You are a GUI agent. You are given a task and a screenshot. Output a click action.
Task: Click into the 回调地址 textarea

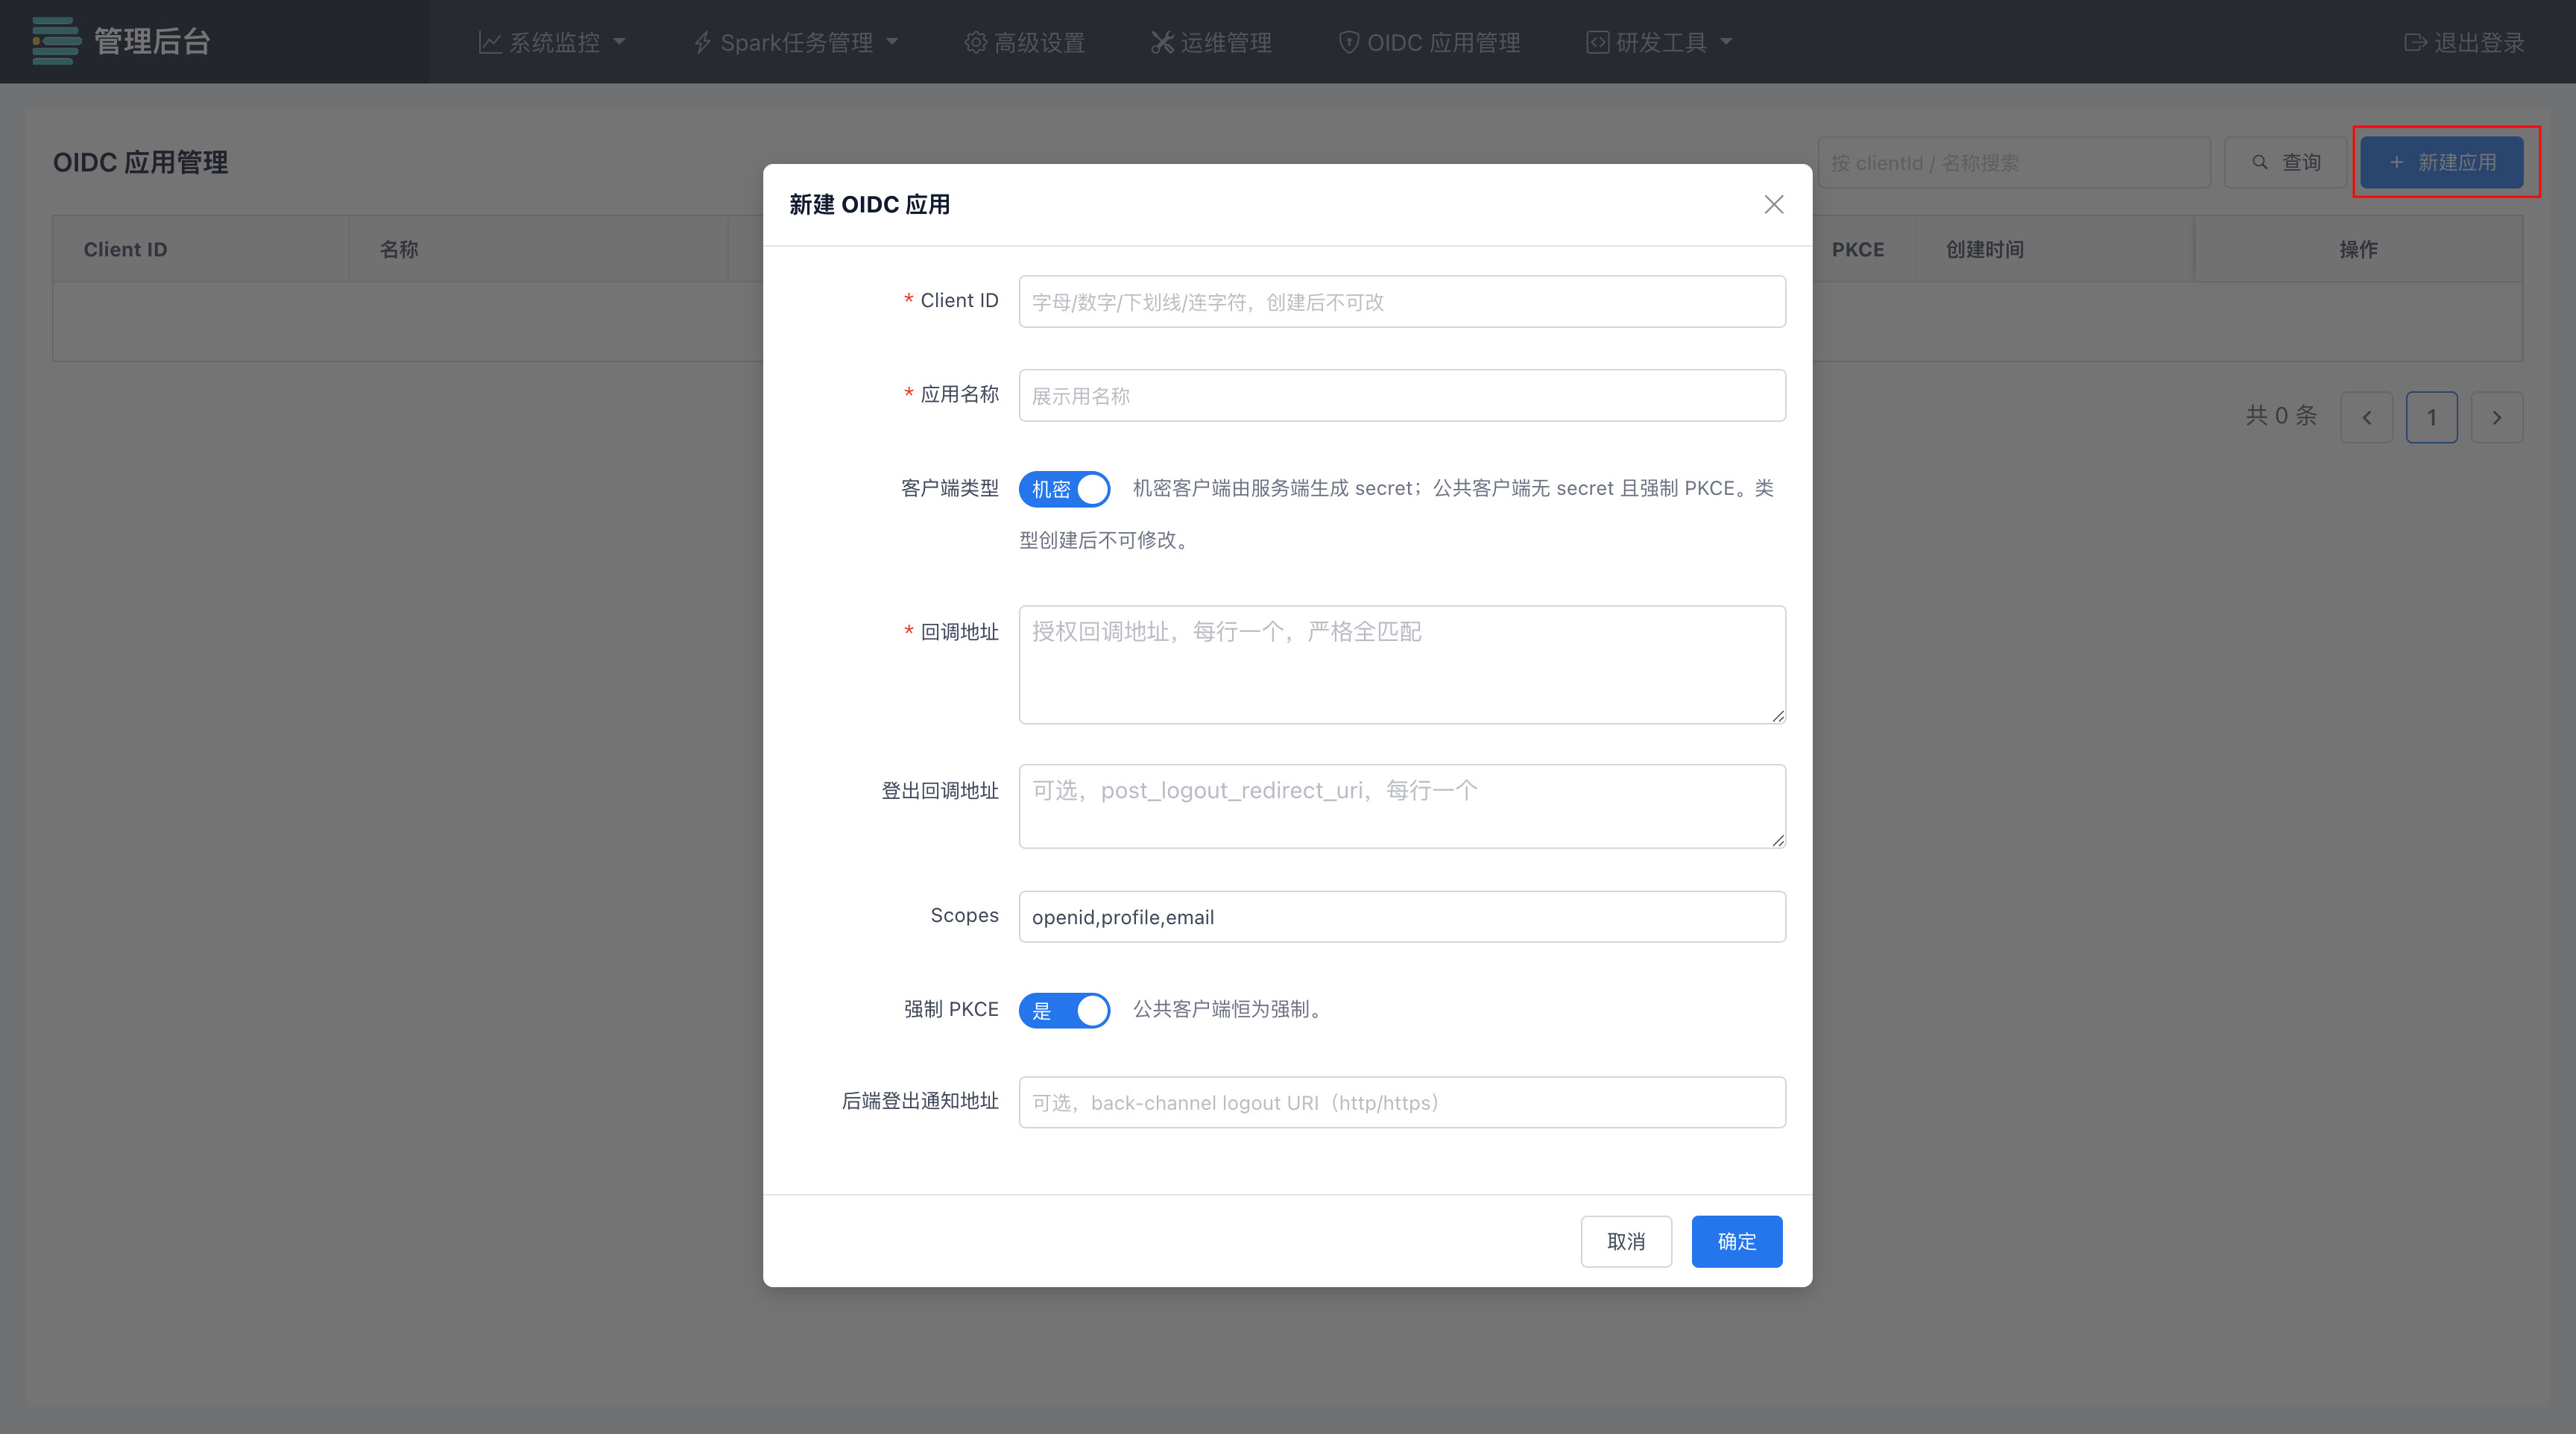click(x=1402, y=664)
